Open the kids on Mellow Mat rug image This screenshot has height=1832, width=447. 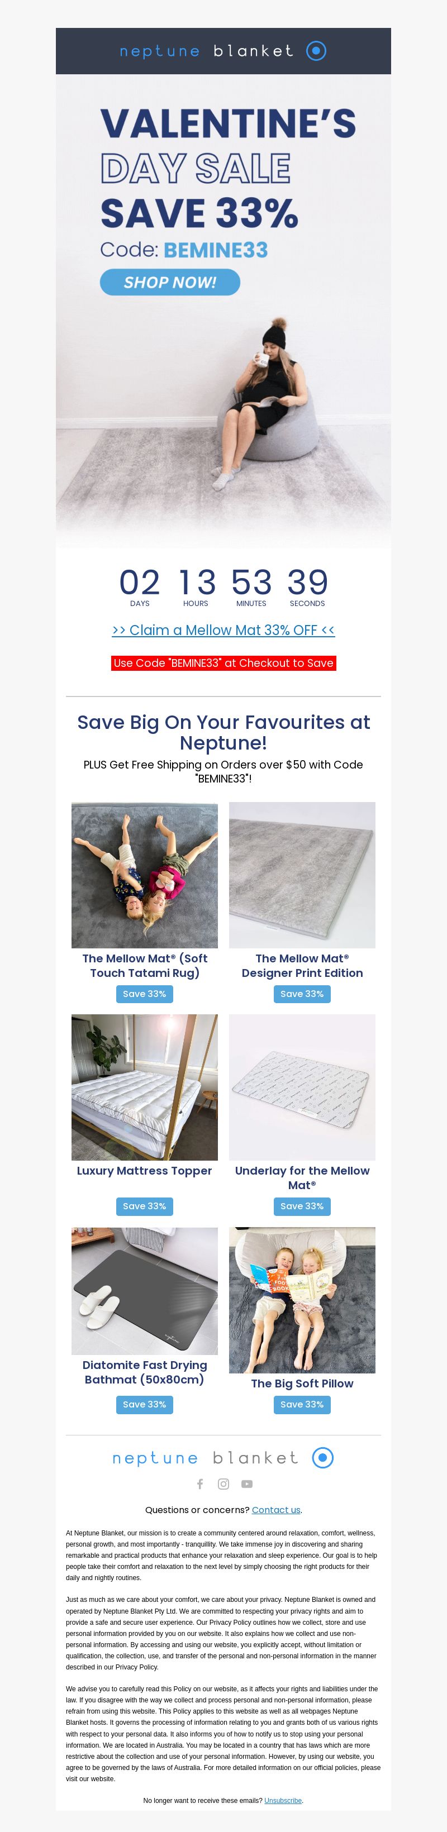(x=145, y=875)
